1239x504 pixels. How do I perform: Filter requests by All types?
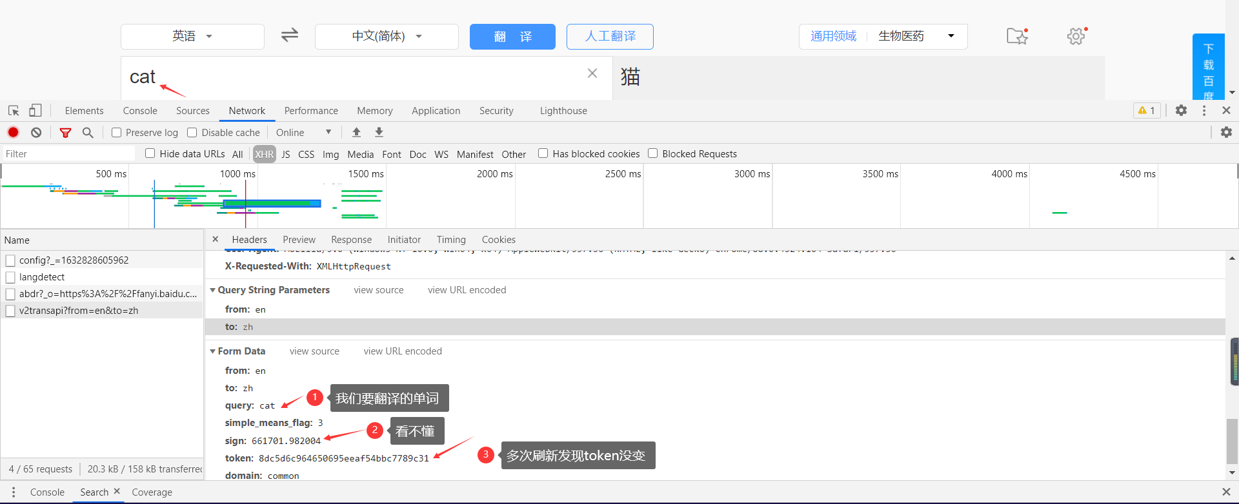pos(237,154)
